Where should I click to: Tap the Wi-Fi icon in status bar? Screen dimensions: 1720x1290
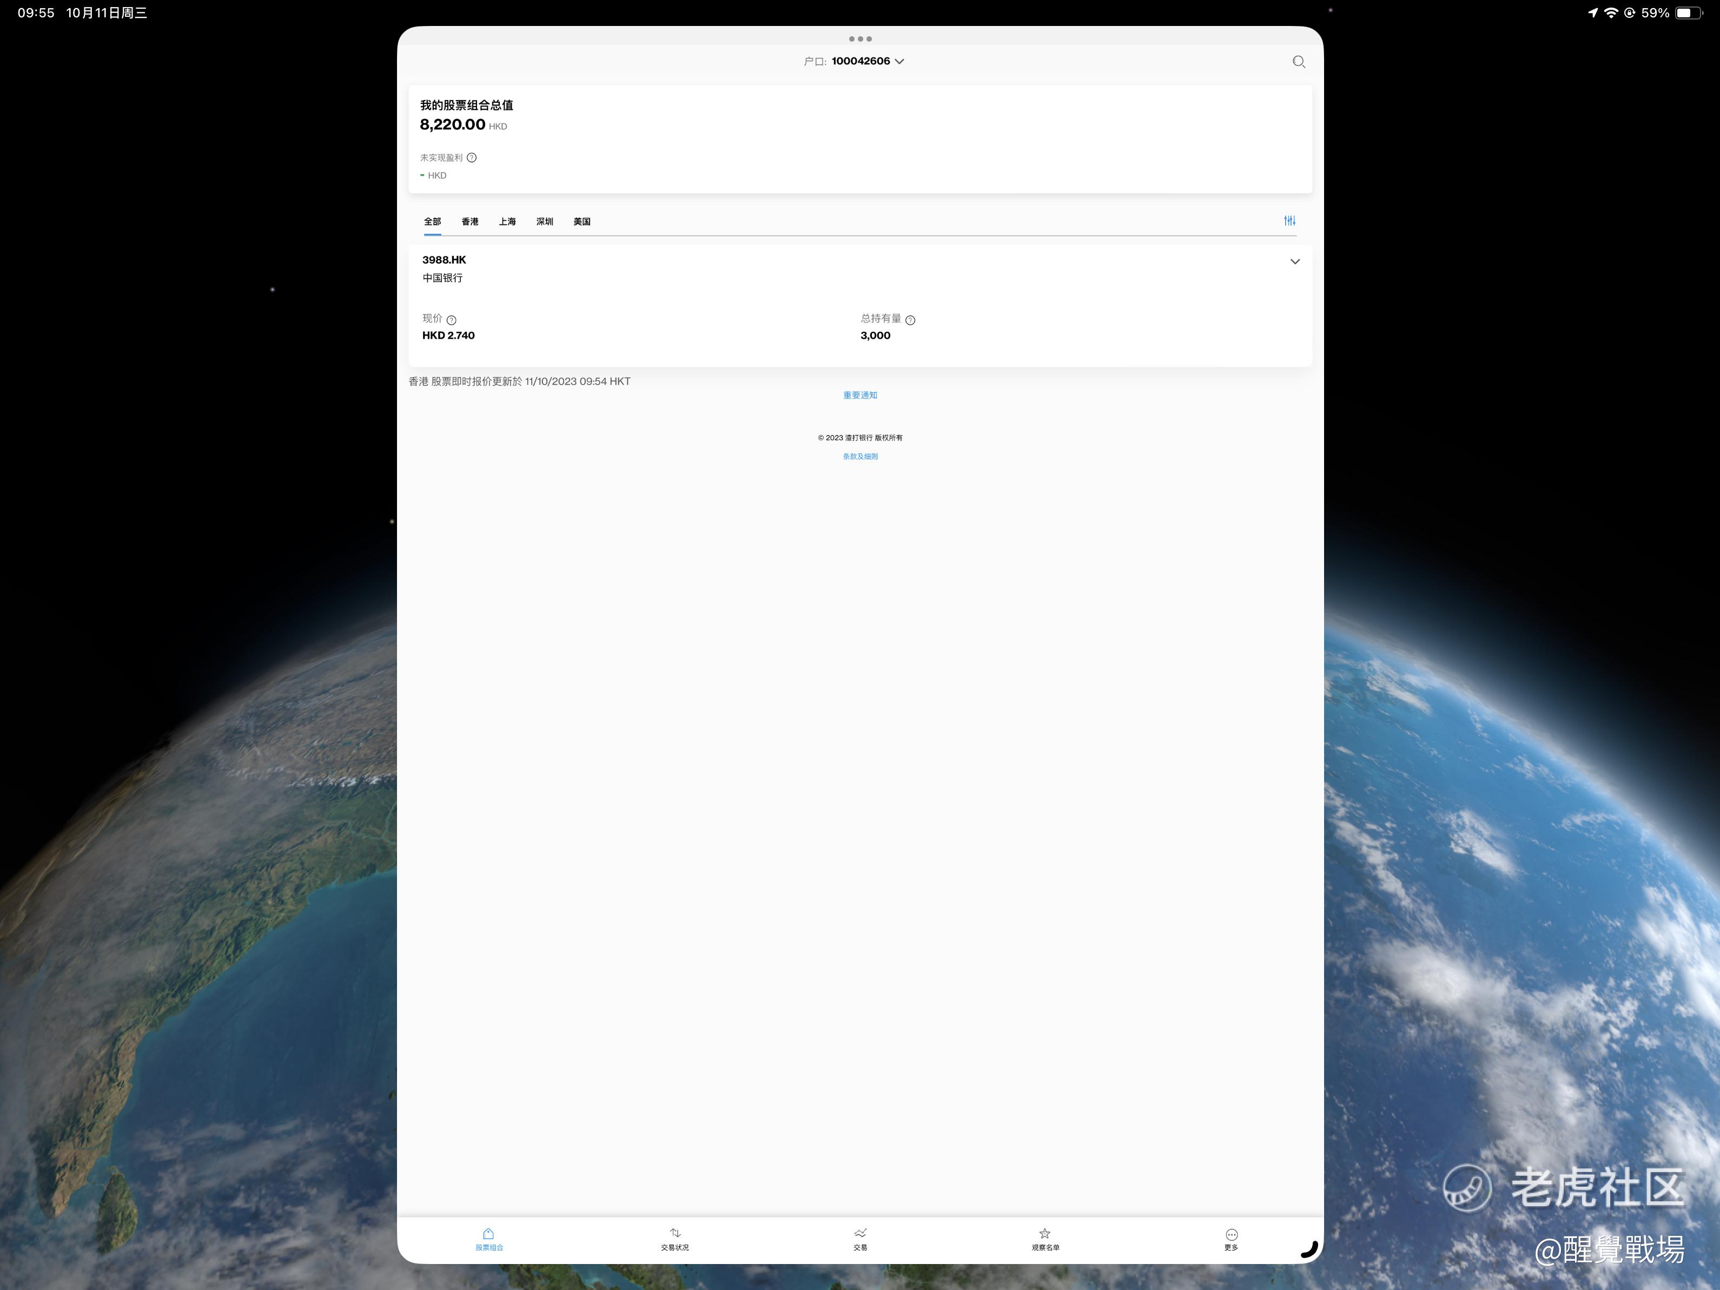[x=1610, y=12]
